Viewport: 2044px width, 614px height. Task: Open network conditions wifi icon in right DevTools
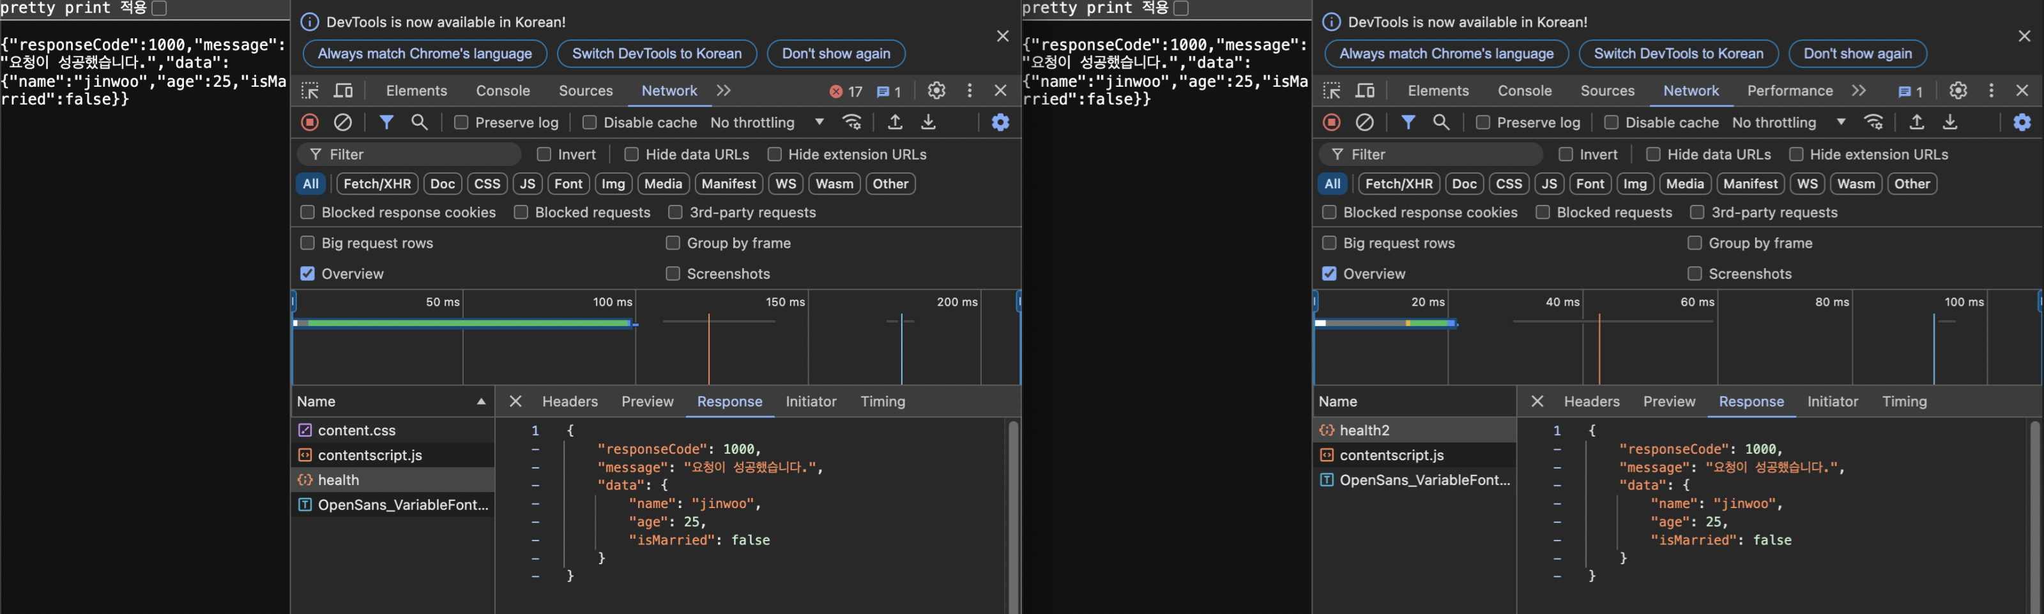[1874, 122]
